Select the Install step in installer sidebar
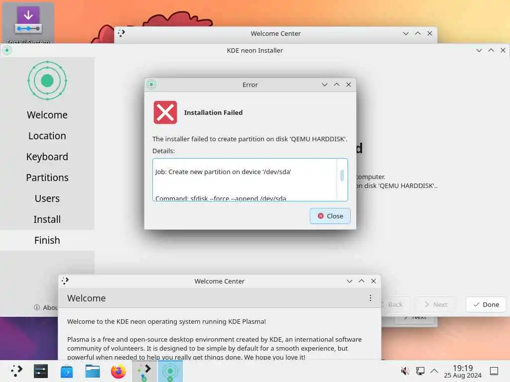Viewport: 510px width, 382px height. coord(47,219)
